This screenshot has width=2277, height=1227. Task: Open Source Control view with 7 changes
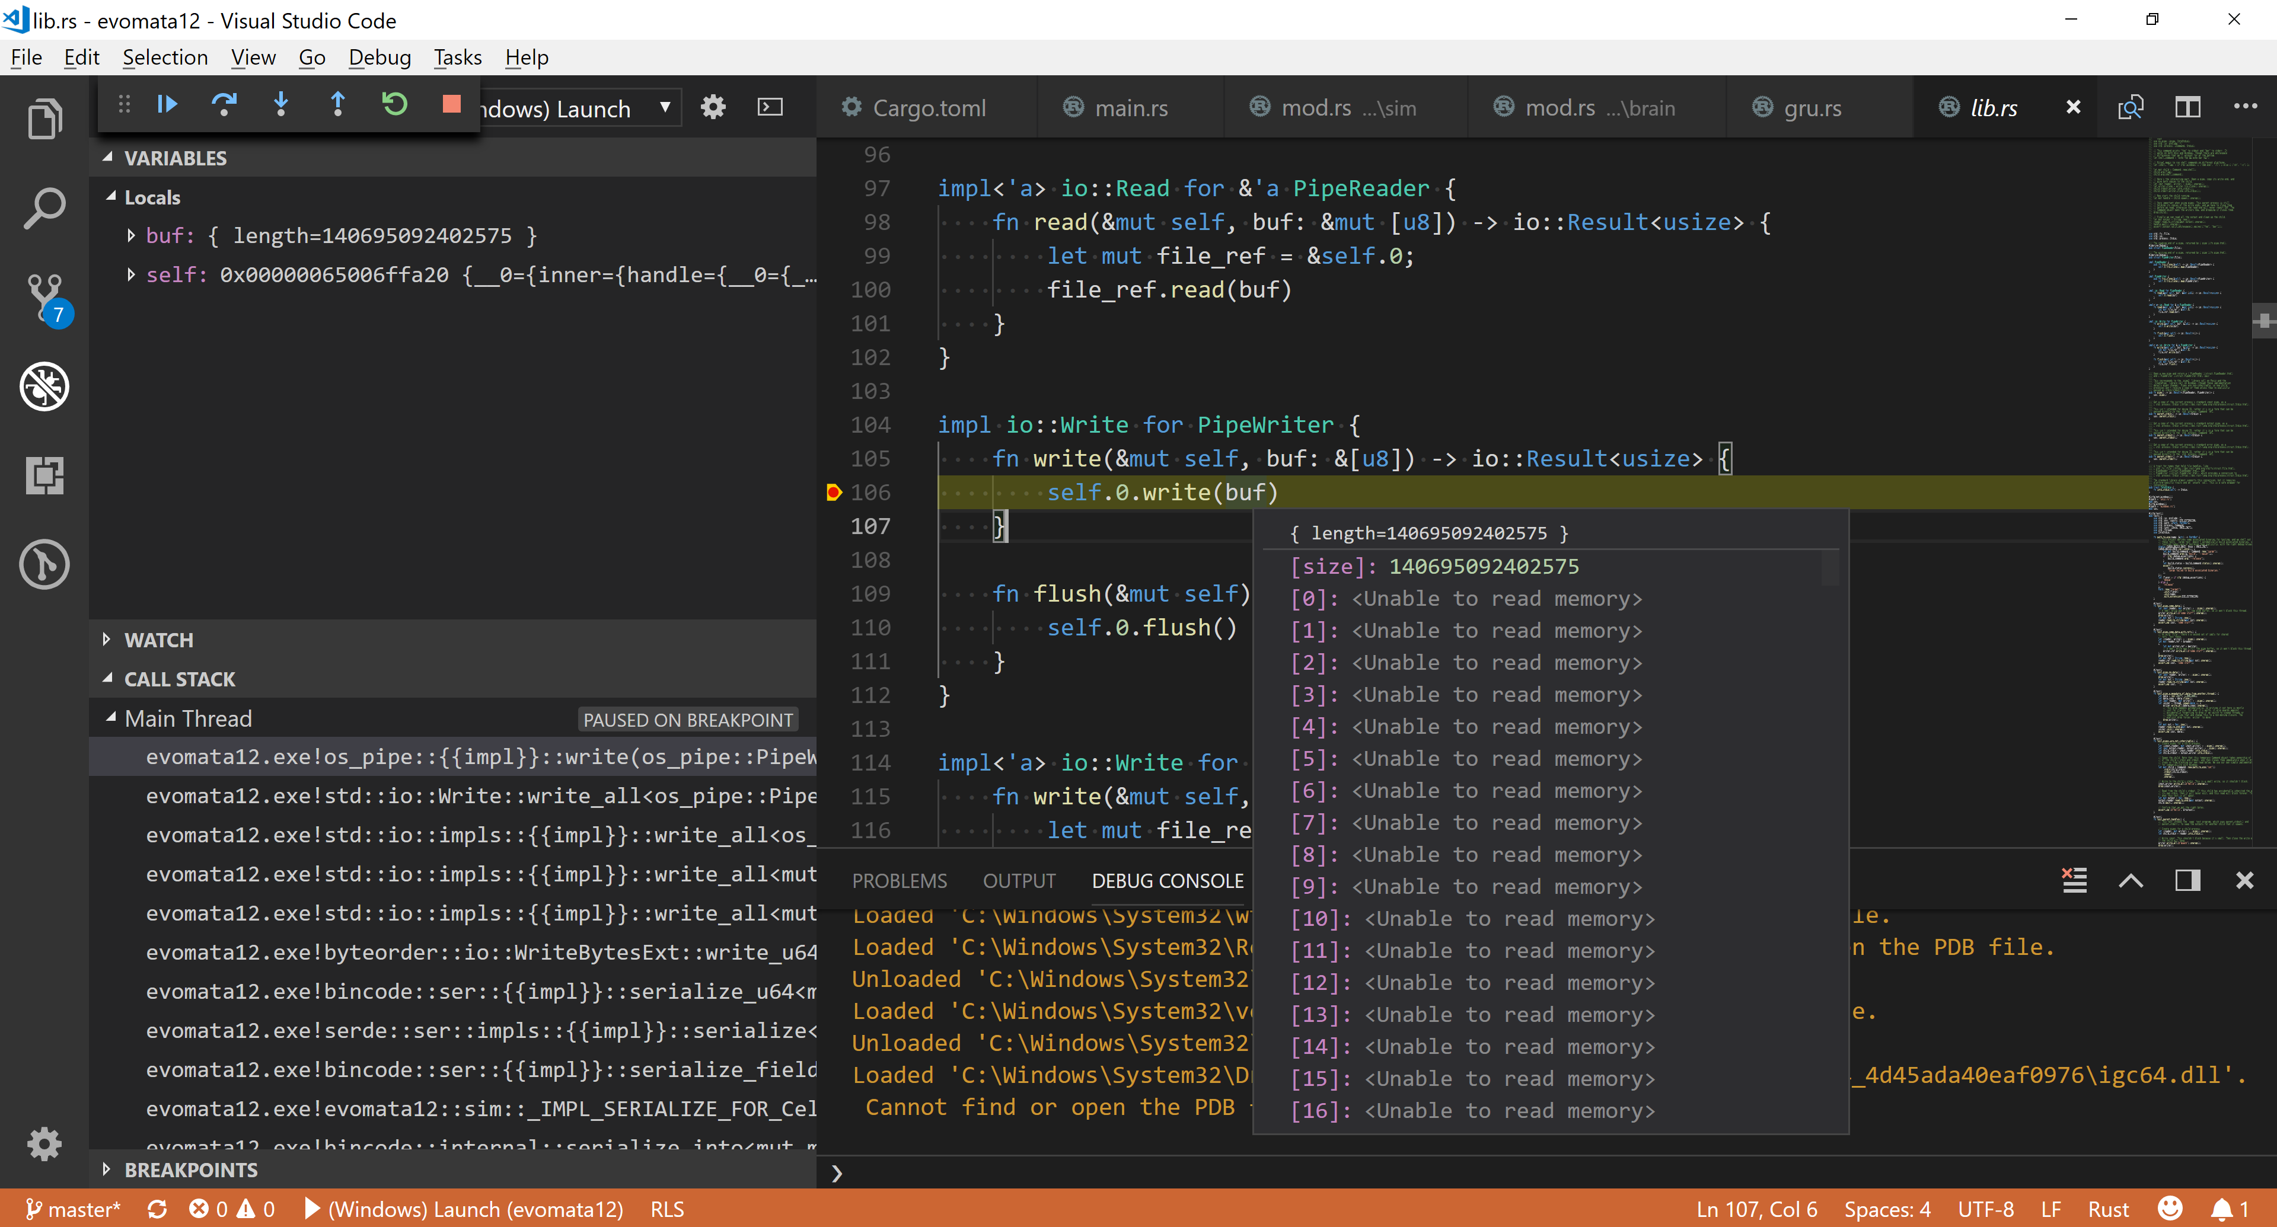46,299
